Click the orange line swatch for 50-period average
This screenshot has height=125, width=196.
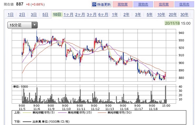[102, 113]
